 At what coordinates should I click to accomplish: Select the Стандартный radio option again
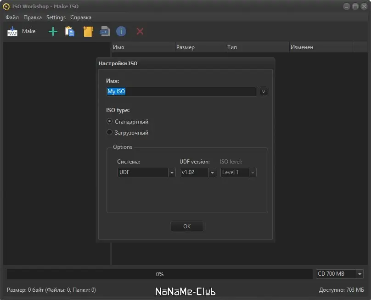point(109,121)
